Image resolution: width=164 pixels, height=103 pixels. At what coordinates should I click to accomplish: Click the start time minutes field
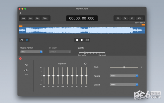tap(30, 18)
